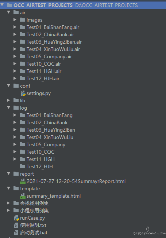The width and height of the screenshot is (166, 238).
Task: Collapse the log folder arrow
Action: [x=9, y=107]
